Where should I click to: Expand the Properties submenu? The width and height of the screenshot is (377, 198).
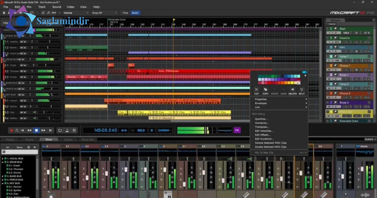(281, 99)
